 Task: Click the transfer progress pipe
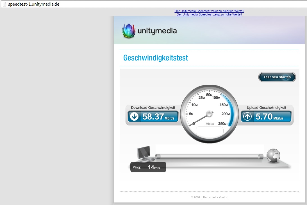point(209,157)
